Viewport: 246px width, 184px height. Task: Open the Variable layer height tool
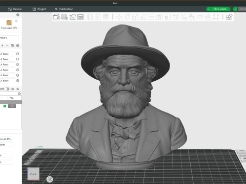click(x=106, y=17)
